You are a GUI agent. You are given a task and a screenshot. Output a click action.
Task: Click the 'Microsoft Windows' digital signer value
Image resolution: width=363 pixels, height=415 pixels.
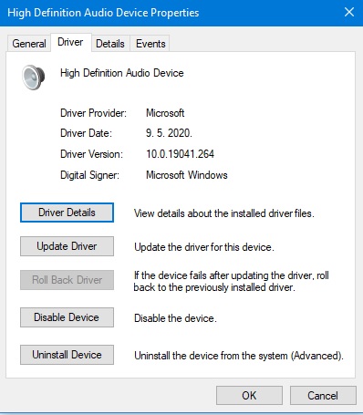click(187, 175)
